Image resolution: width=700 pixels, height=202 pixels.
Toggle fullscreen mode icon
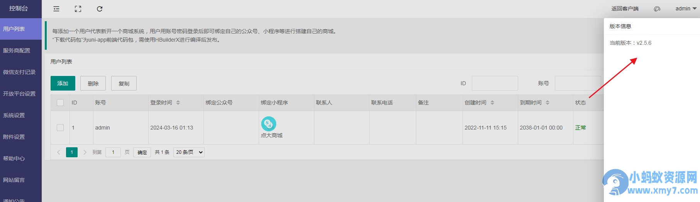[x=78, y=9]
